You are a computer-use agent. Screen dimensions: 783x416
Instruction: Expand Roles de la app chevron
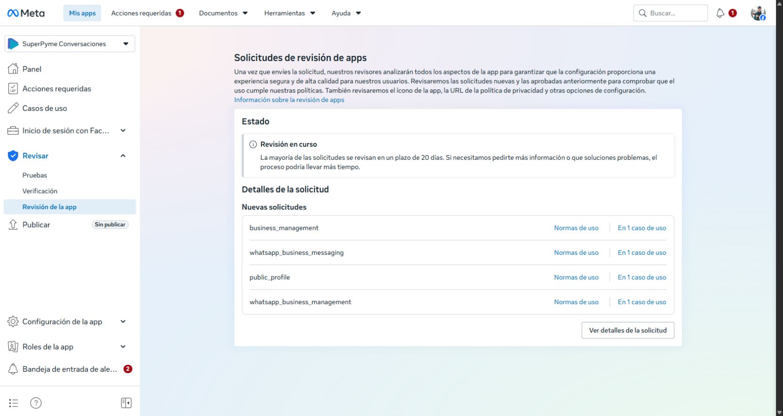[123, 346]
